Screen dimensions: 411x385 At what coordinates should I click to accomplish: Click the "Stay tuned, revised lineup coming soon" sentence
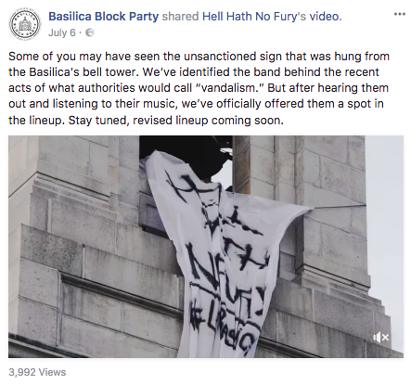click(x=175, y=121)
